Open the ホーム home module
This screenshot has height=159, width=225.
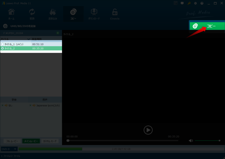[11, 14]
